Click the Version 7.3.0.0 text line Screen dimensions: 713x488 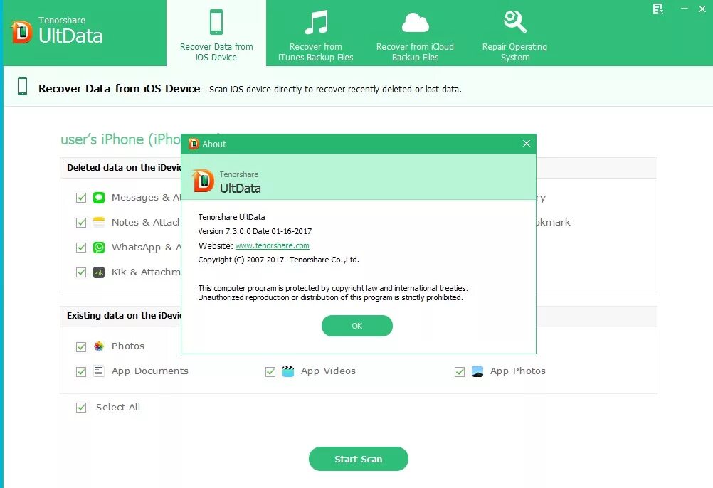pos(255,231)
